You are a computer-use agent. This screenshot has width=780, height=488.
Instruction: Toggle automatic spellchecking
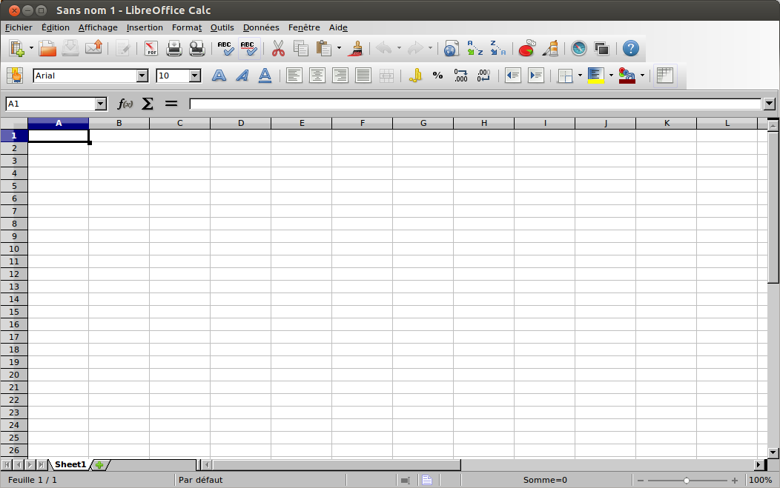249,48
